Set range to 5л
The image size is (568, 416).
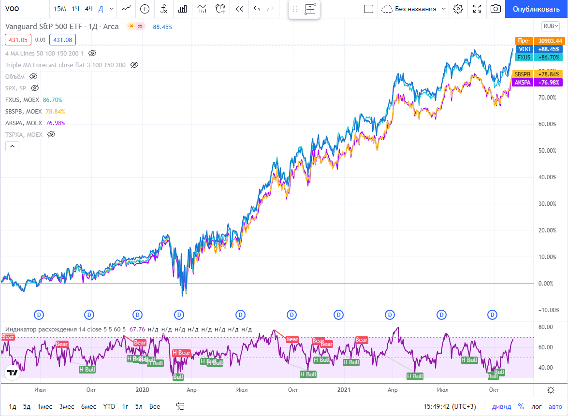[139, 407]
